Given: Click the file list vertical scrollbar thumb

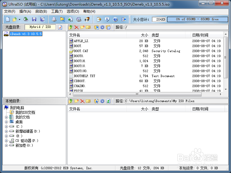Looking at the screenshot, I should coord(225,57).
